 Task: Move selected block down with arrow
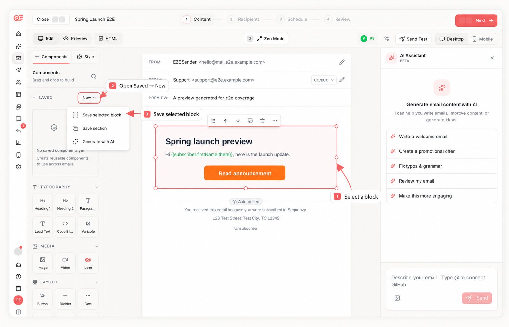(x=238, y=121)
